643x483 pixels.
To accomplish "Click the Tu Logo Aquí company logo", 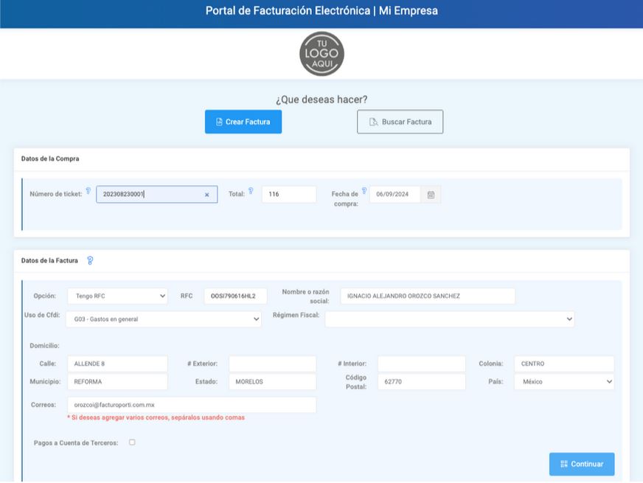I will (x=321, y=54).
